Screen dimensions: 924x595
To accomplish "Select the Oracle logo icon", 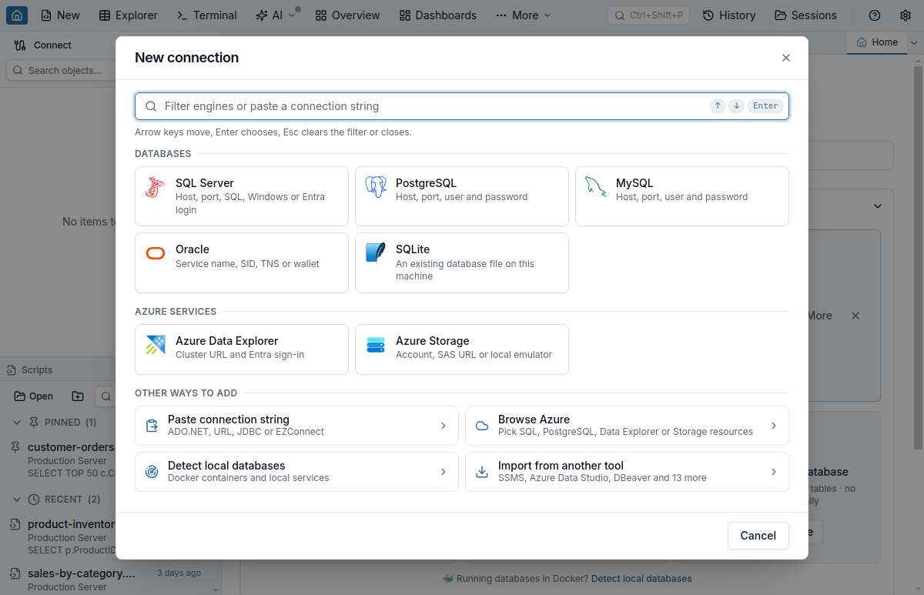I will point(156,253).
